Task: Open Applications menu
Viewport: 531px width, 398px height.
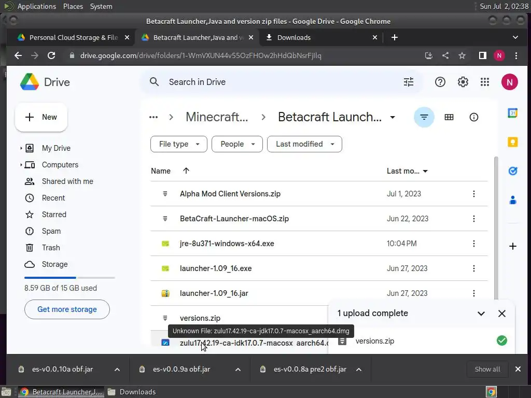Action: pos(37,6)
